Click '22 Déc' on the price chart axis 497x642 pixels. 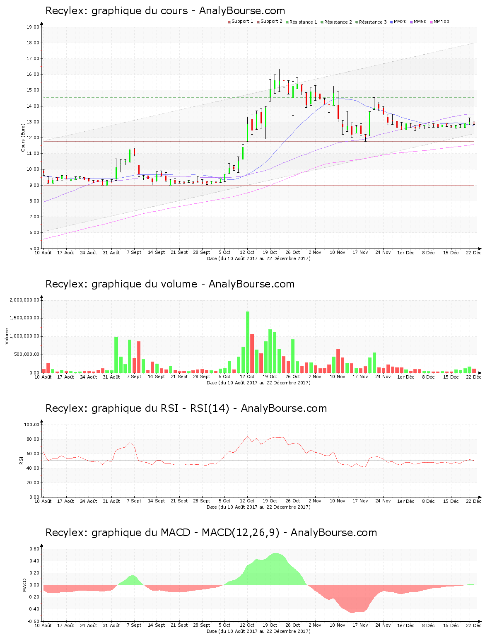click(474, 252)
